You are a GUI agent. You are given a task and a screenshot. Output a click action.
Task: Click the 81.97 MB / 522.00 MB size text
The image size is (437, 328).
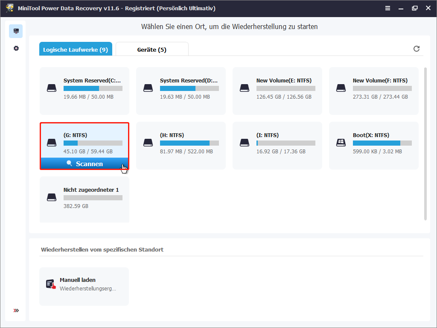(x=186, y=152)
